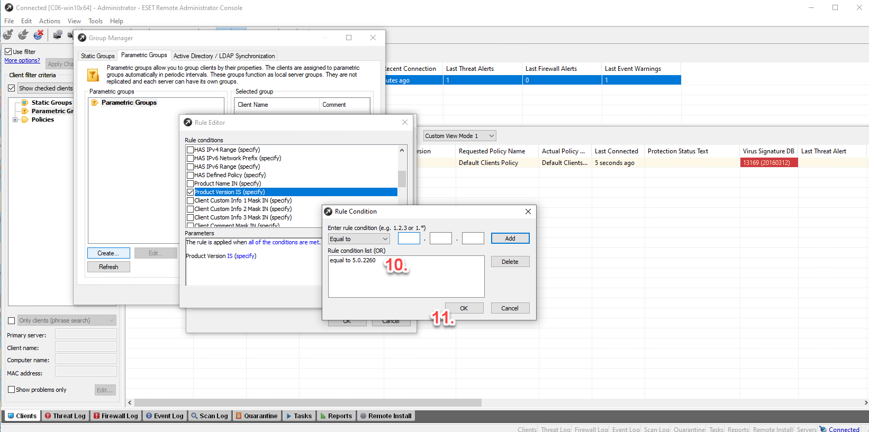This screenshot has width=869, height=432.
Task: Check HAS Defined Policy (specify) condition
Action: [190, 175]
